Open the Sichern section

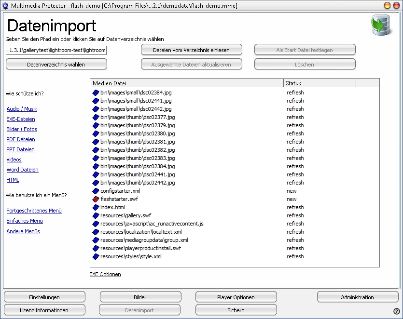tap(236, 310)
